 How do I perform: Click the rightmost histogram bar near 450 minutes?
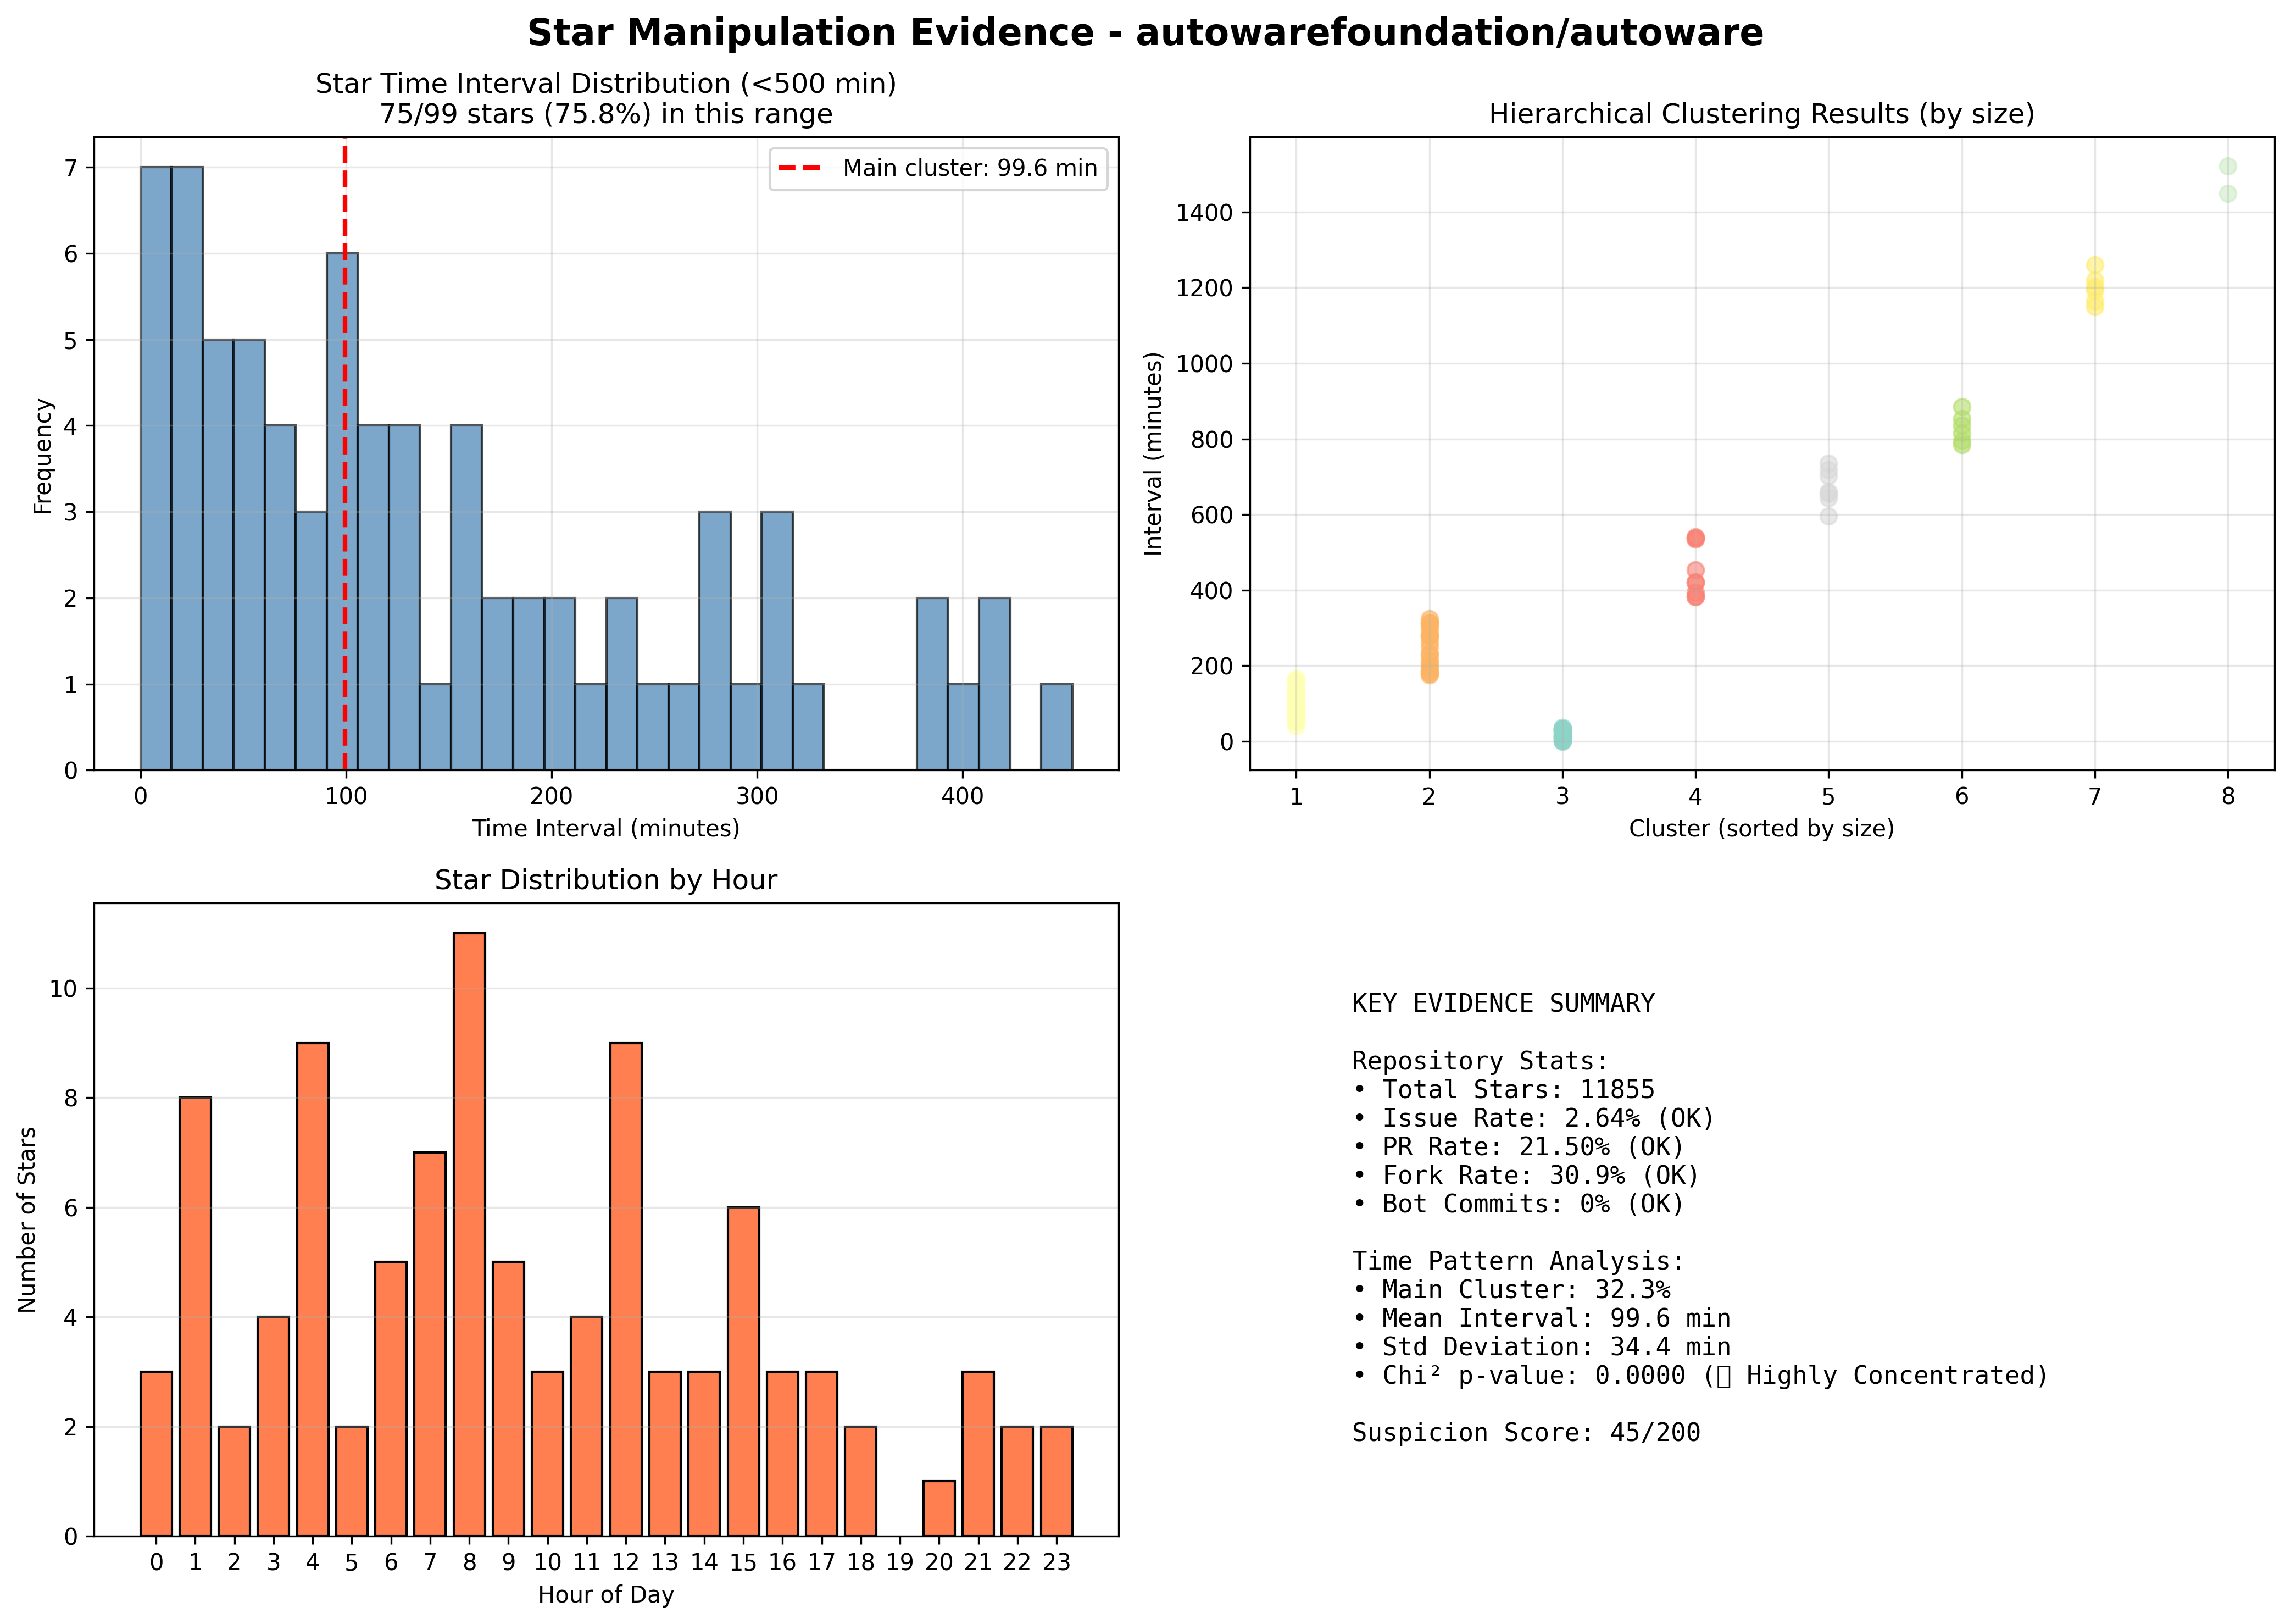point(1056,727)
